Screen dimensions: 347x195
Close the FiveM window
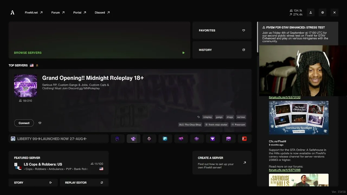pyautogui.click(x=335, y=12)
